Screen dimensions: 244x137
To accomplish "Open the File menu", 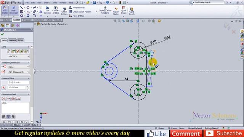I will [x=27, y=3].
